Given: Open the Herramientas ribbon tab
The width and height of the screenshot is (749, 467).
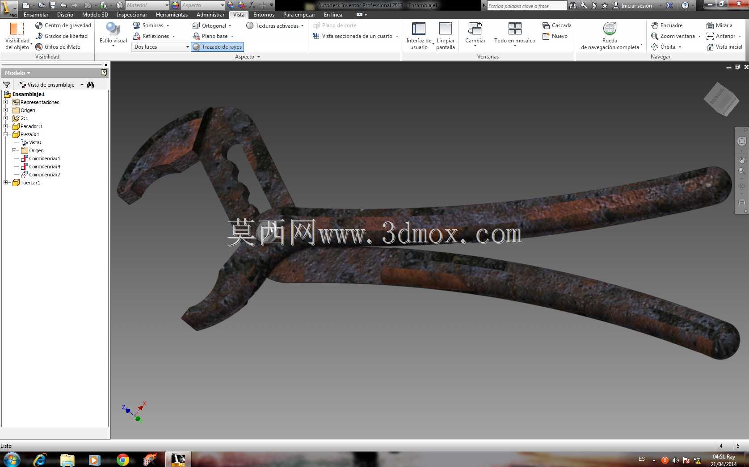Looking at the screenshot, I should pos(172,15).
